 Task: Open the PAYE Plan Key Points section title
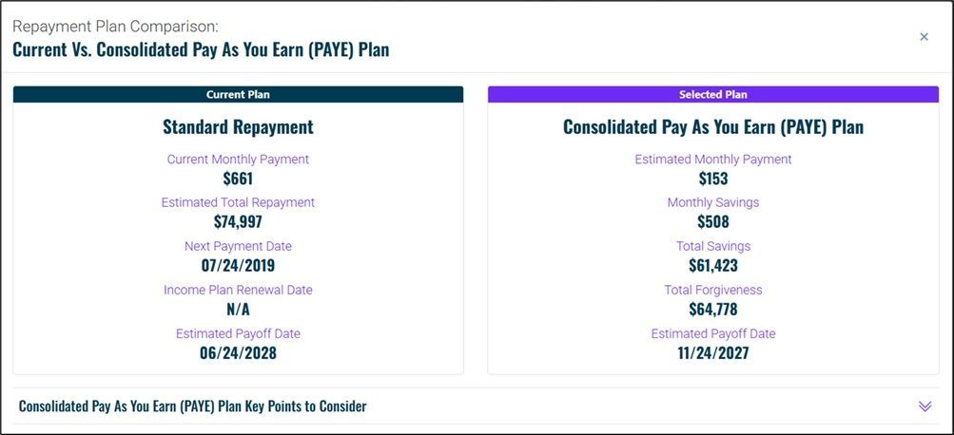point(192,406)
